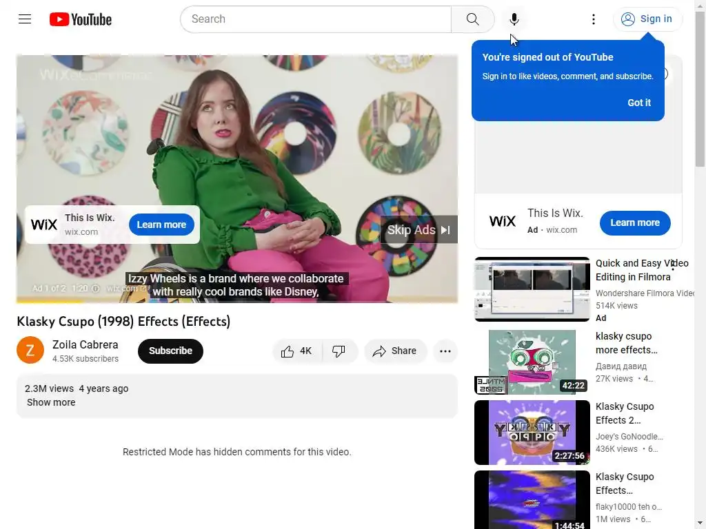Expand description with Show more
Image resolution: width=706 pixels, height=529 pixels.
[x=51, y=402]
